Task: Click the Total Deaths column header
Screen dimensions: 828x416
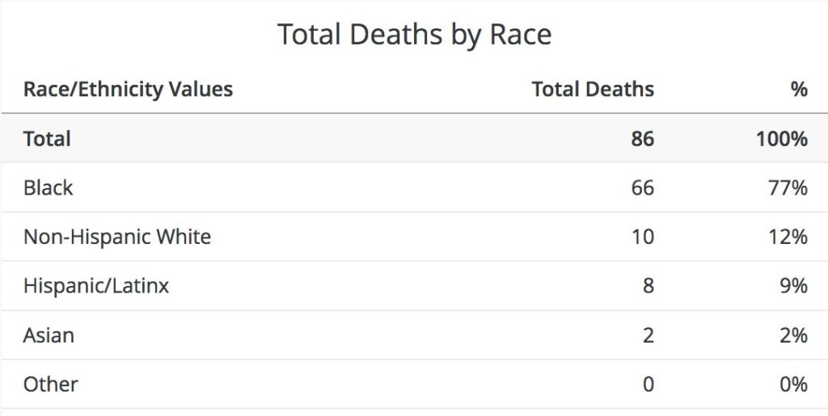Action: [593, 89]
